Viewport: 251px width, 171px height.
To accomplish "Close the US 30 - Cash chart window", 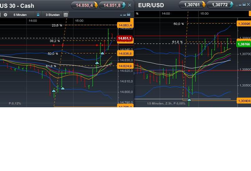I will pyautogui.click(x=130, y=5).
